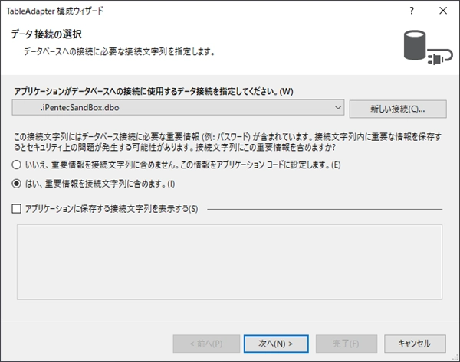Click the キャンセル button
Viewport: 460px width, 362px height.
point(415,344)
